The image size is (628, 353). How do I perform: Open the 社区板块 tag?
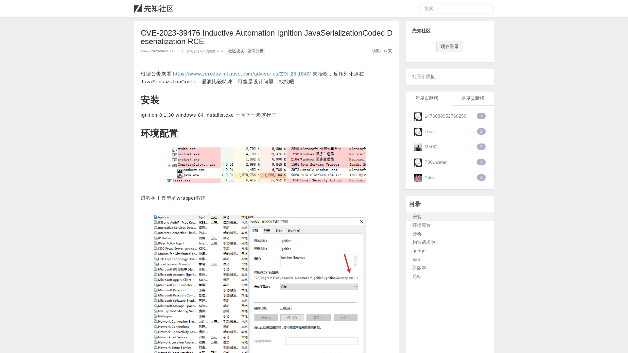(236, 51)
